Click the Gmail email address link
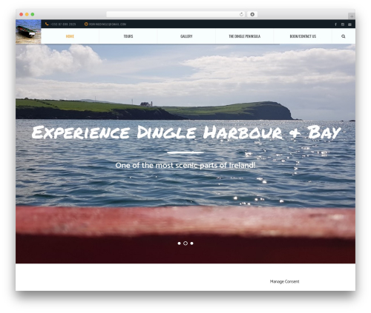The height and width of the screenshot is (313, 371). (108, 24)
